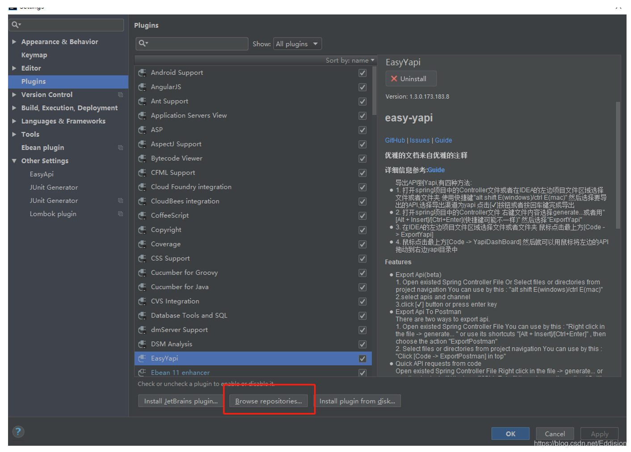Screen dimensions: 631x452
Task: Click the help question mark icon
Action: pyautogui.click(x=18, y=431)
